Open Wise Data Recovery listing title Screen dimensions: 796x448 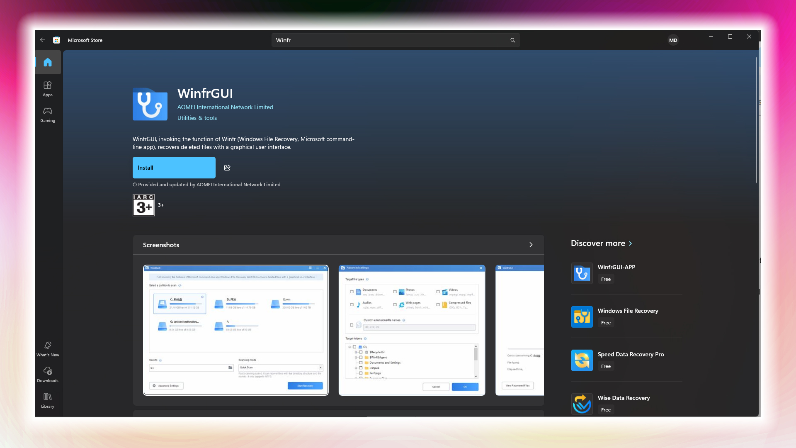coord(624,398)
